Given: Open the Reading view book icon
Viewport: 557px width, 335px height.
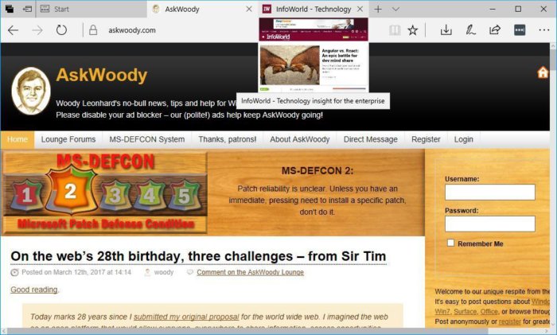Looking at the screenshot, I should coord(395,30).
